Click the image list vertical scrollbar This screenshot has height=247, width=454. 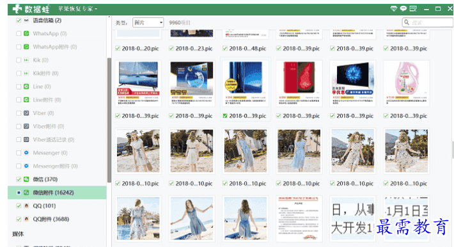453,150
